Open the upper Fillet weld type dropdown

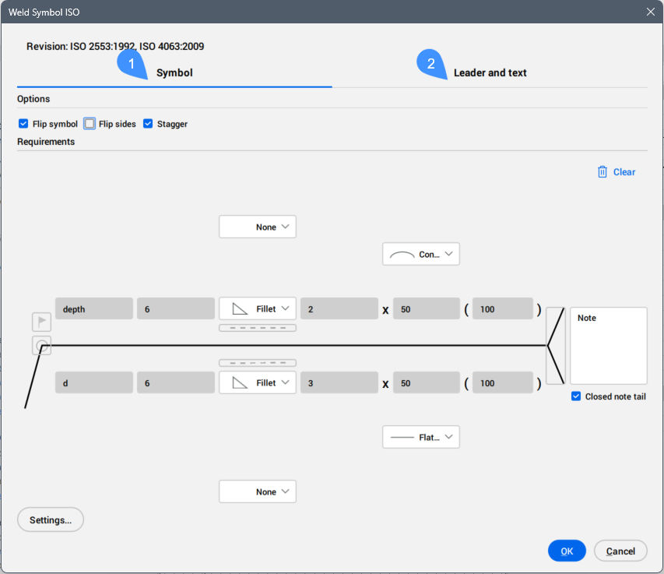[x=258, y=309]
